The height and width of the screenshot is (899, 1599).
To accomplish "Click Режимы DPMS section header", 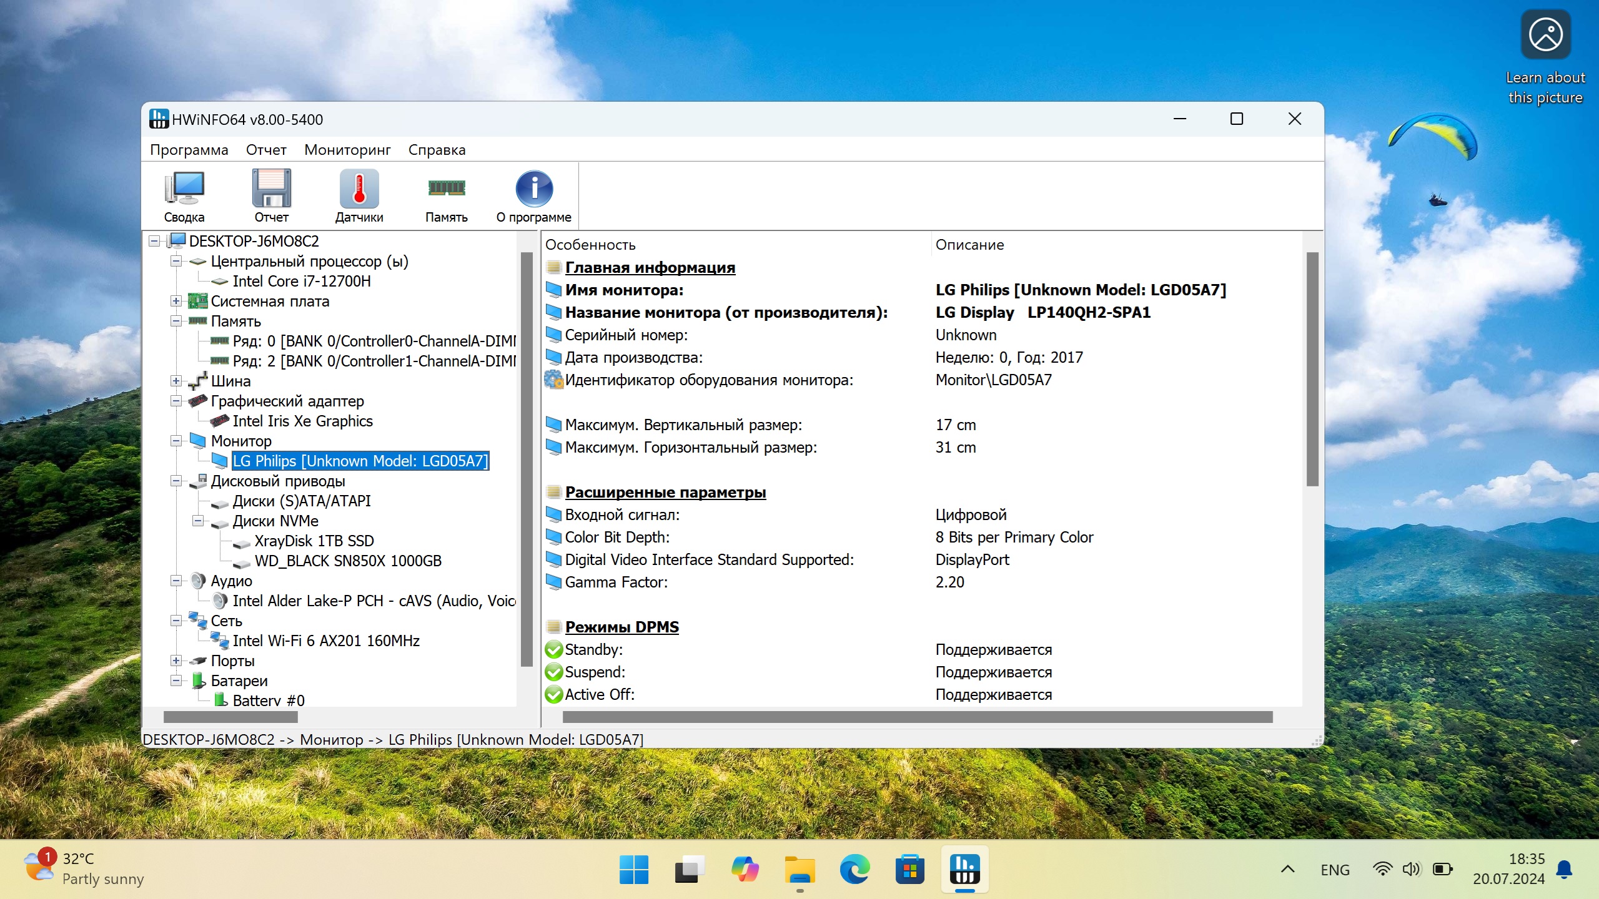I will pyautogui.click(x=622, y=627).
